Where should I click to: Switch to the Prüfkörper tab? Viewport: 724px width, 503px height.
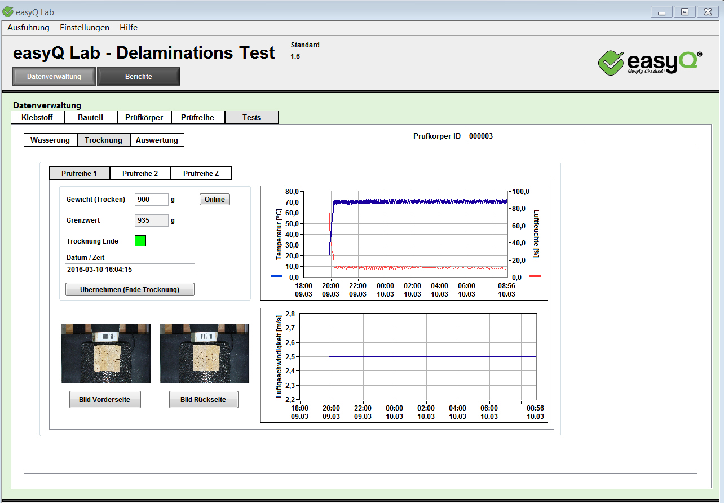pos(144,117)
